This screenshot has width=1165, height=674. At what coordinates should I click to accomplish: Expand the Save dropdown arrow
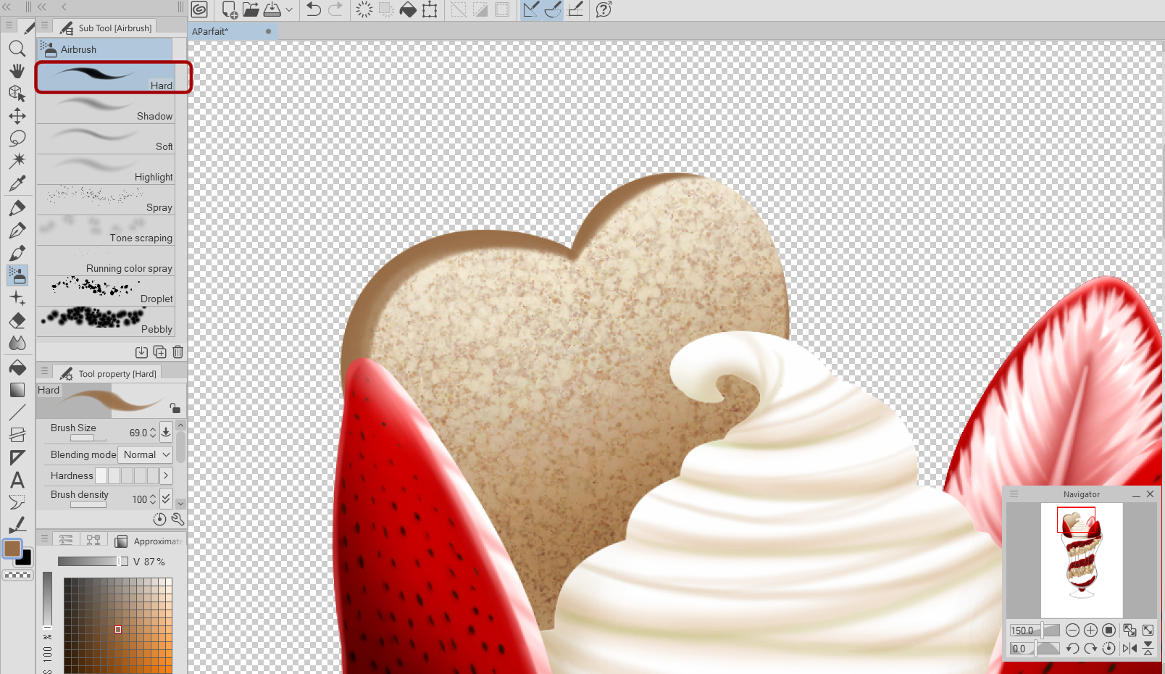click(x=289, y=10)
